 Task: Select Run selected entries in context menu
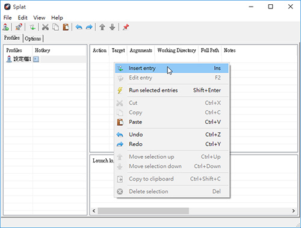coord(172,90)
